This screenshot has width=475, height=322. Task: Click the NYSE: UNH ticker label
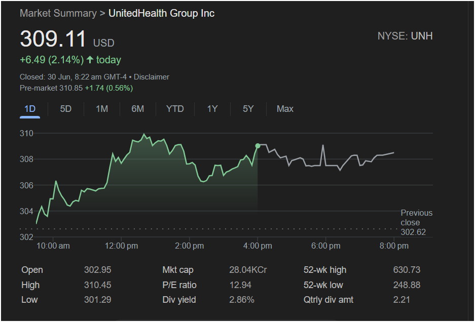pos(405,36)
